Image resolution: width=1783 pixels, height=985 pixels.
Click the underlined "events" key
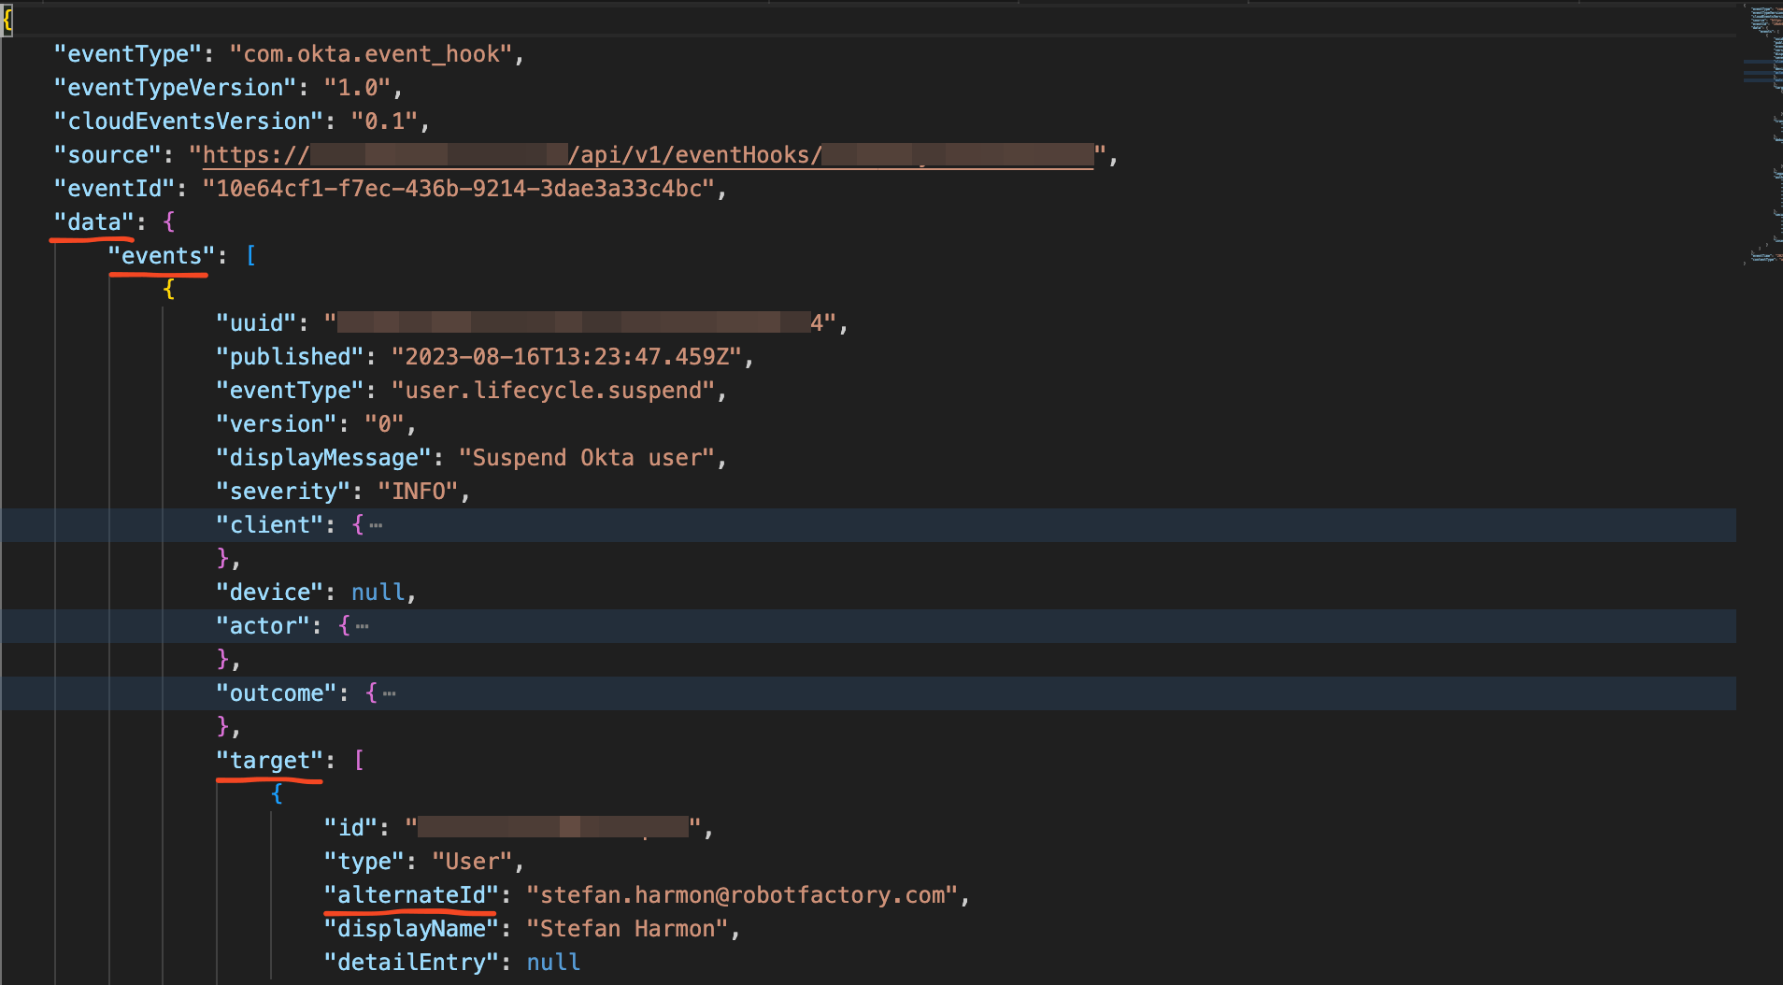[162, 256]
